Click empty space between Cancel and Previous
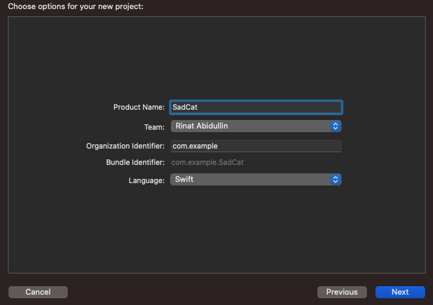Viewport: 433px width, 305px height. tap(193, 292)
